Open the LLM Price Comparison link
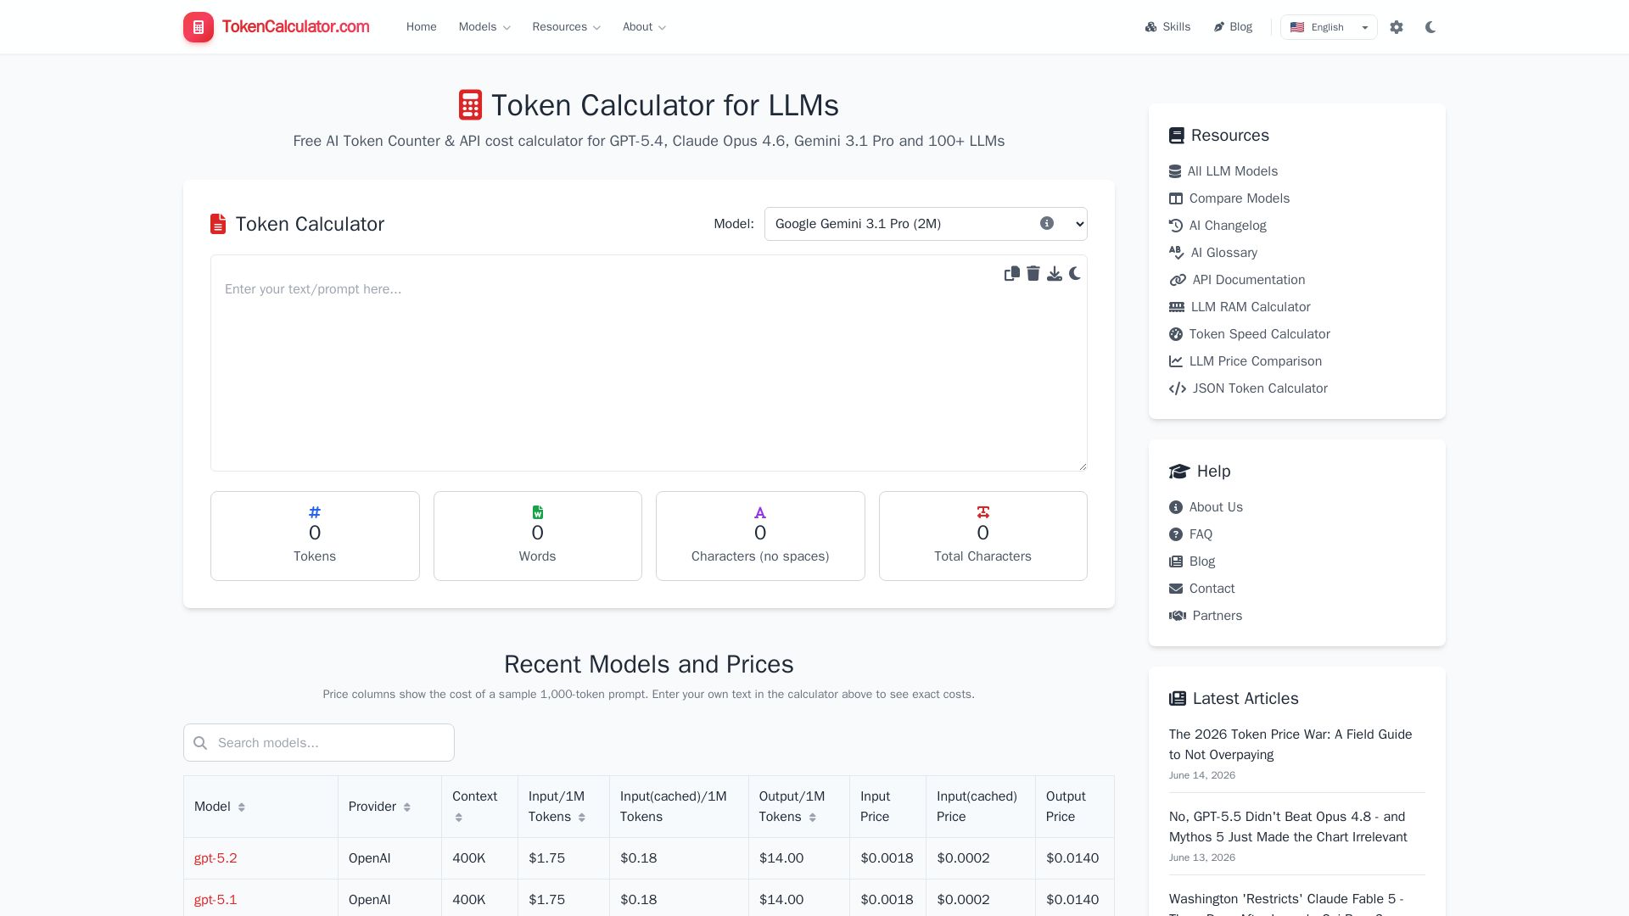This screenshot has width=1629, height=916. (1256, 361)
